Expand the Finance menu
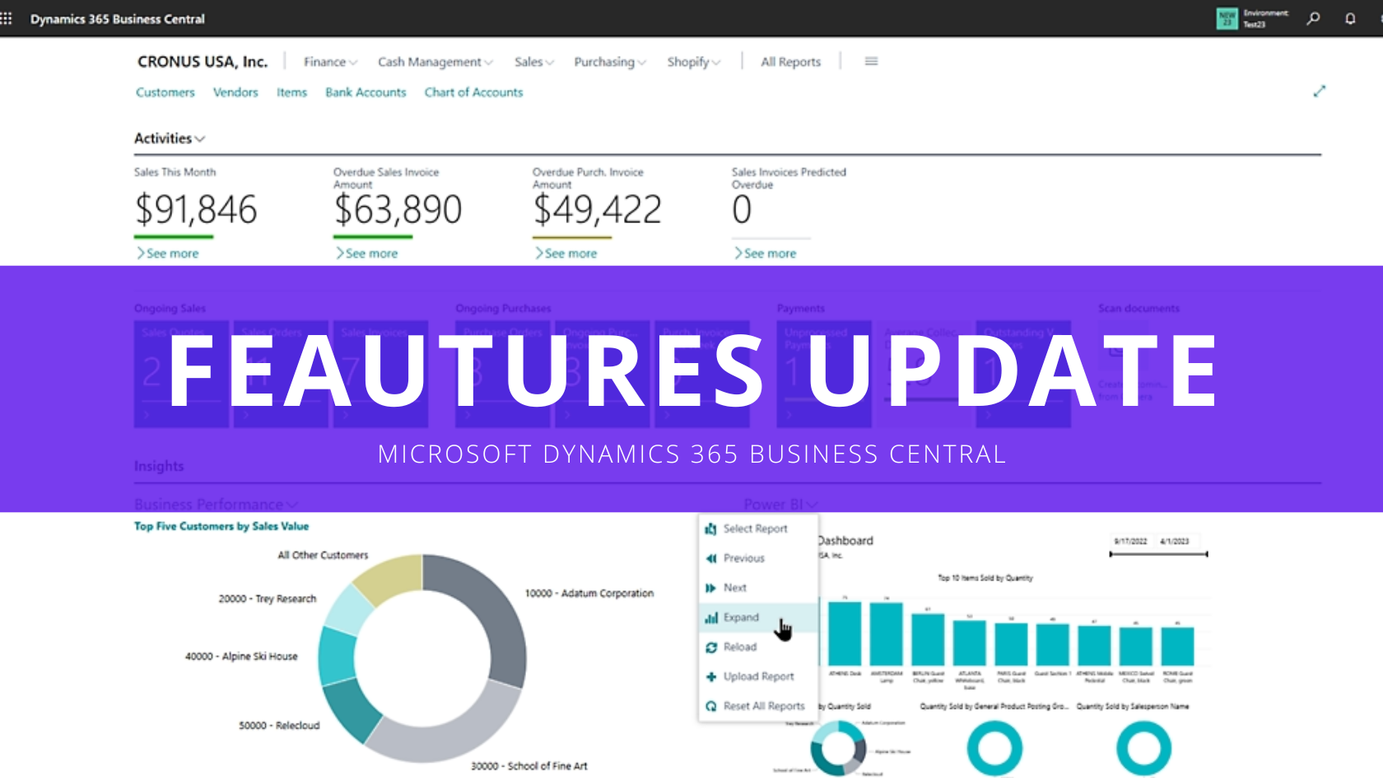Image resolution: width=1383 pixels, height=778 pixels. click(x=330, y=62)
